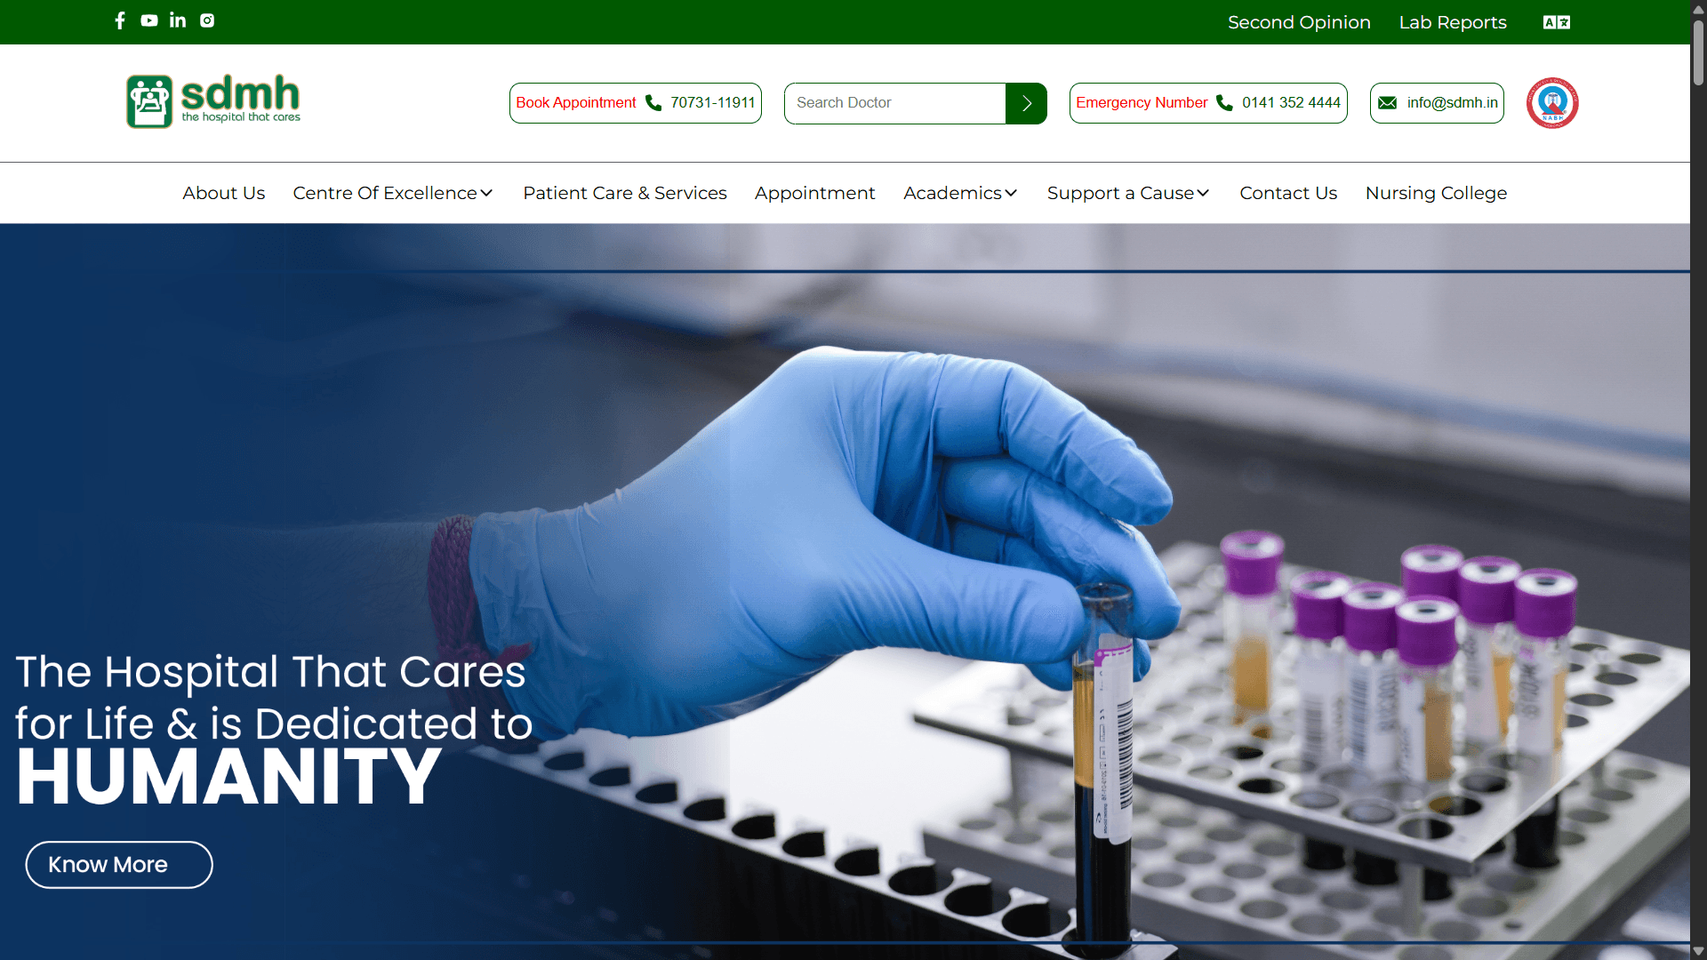Screen dimensions: 1707x960
Task: Click the Search Doctor input field
Action: (x=894, y=103)
